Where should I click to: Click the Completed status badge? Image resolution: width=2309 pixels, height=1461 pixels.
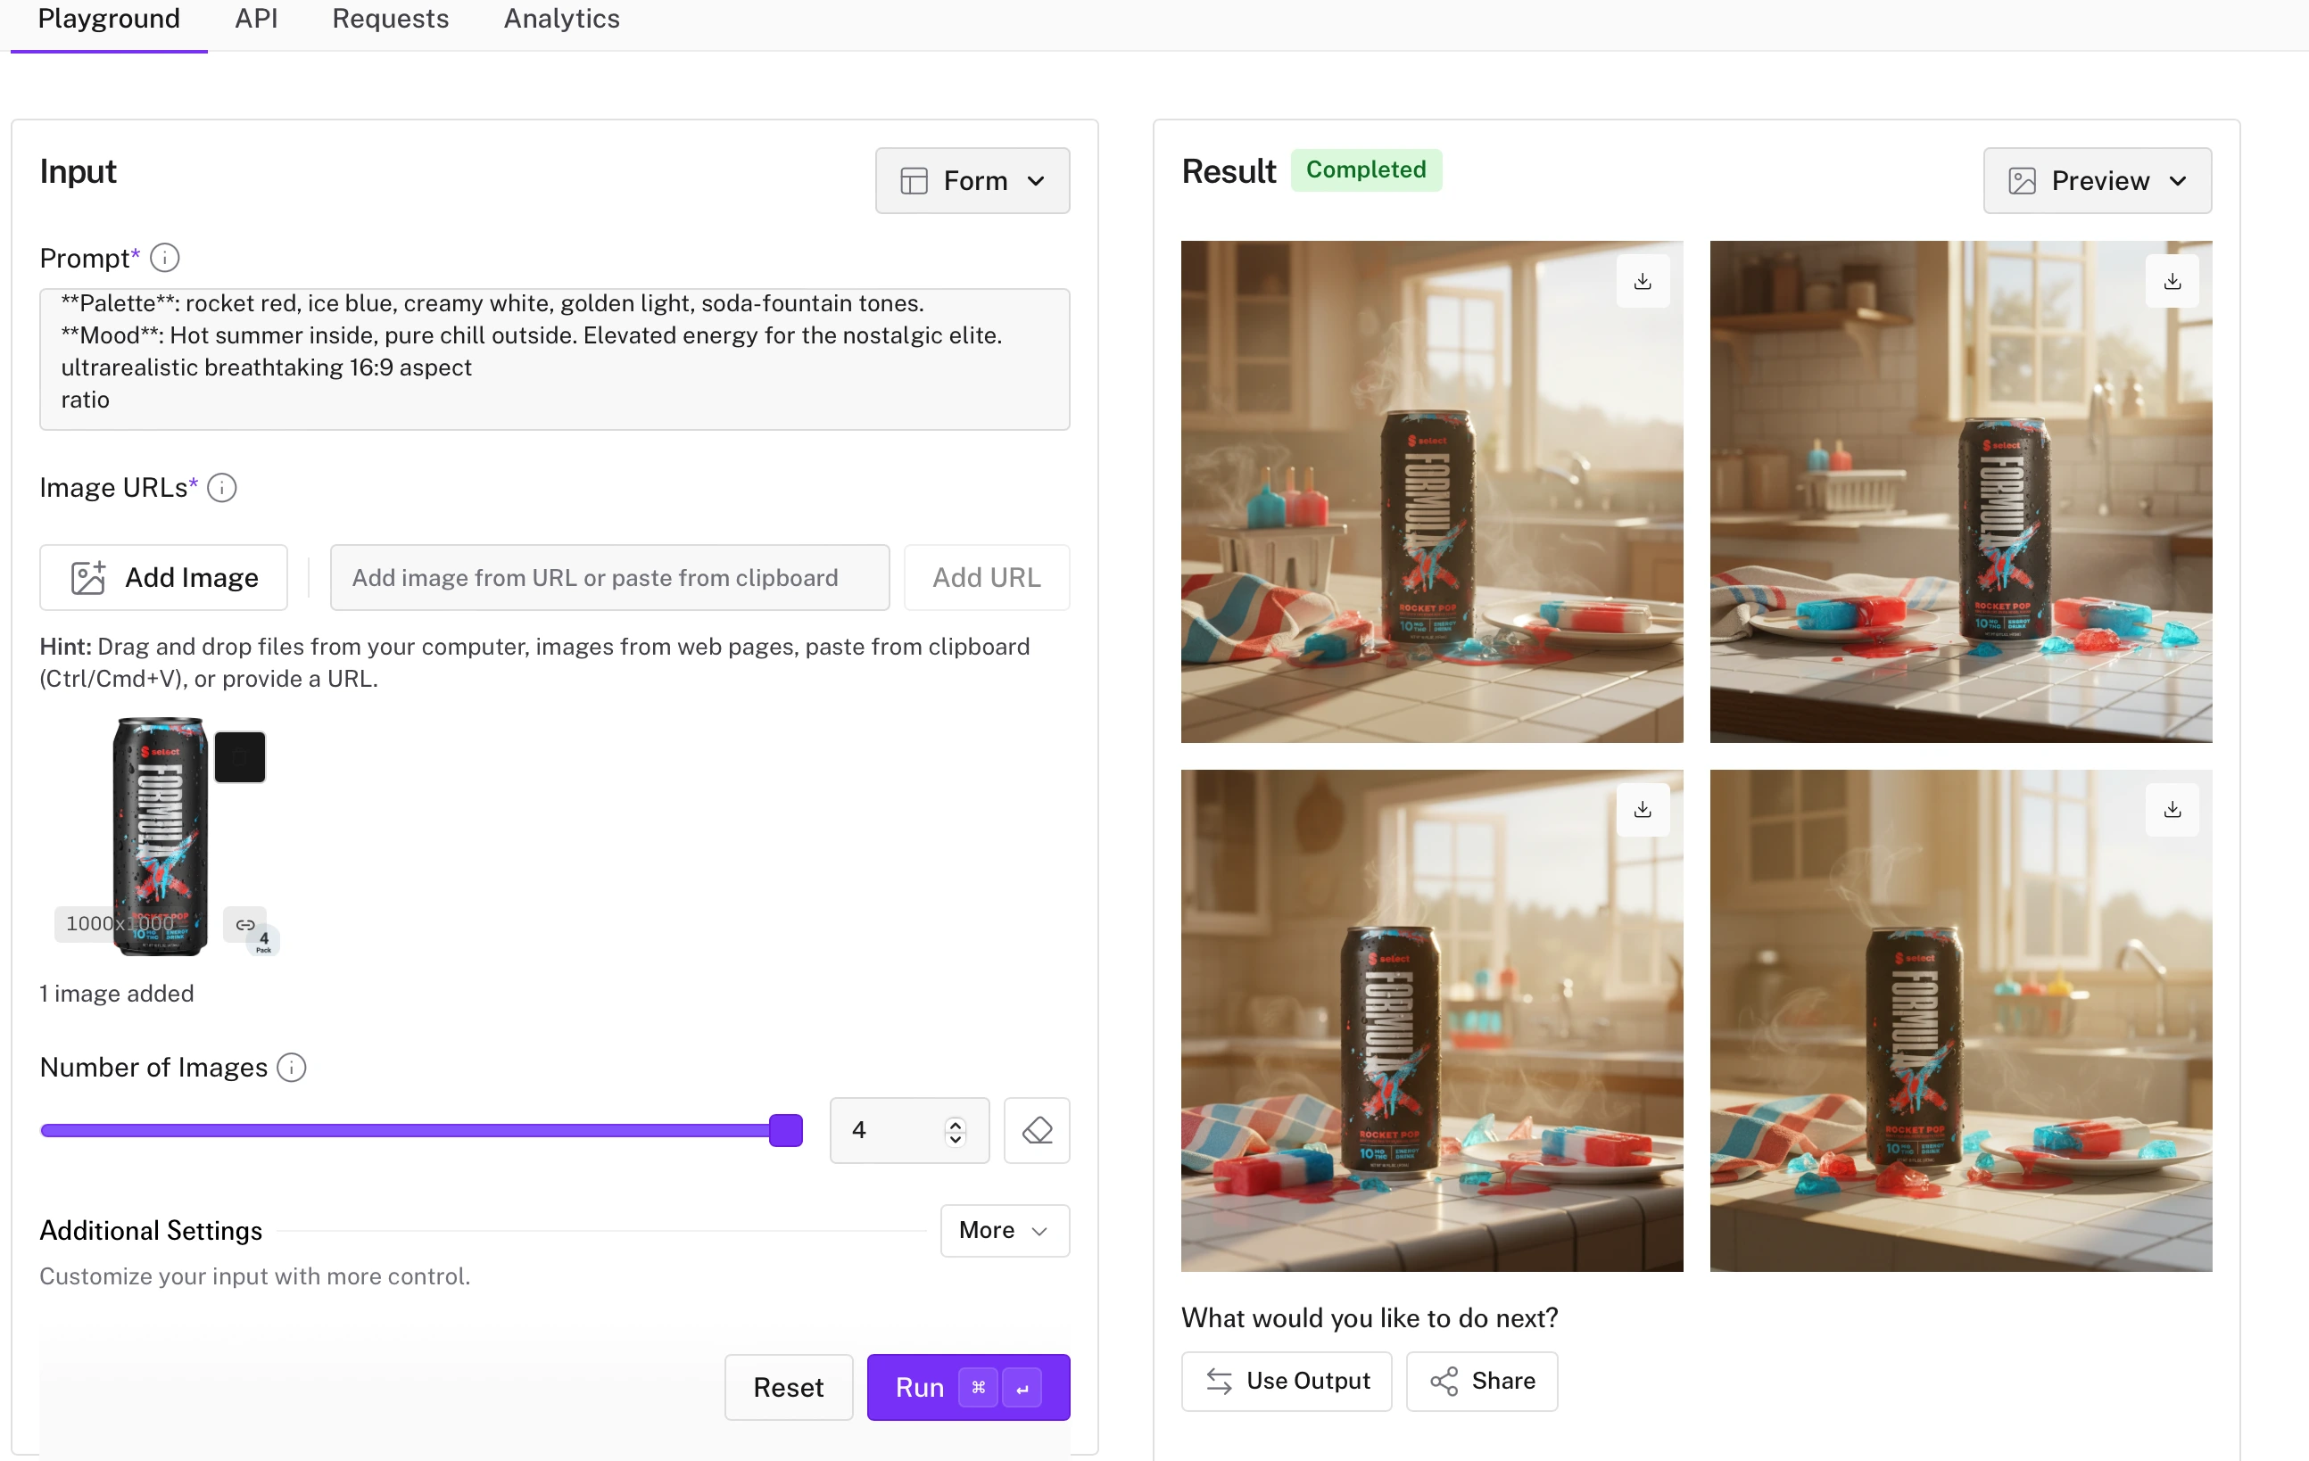1365,169
